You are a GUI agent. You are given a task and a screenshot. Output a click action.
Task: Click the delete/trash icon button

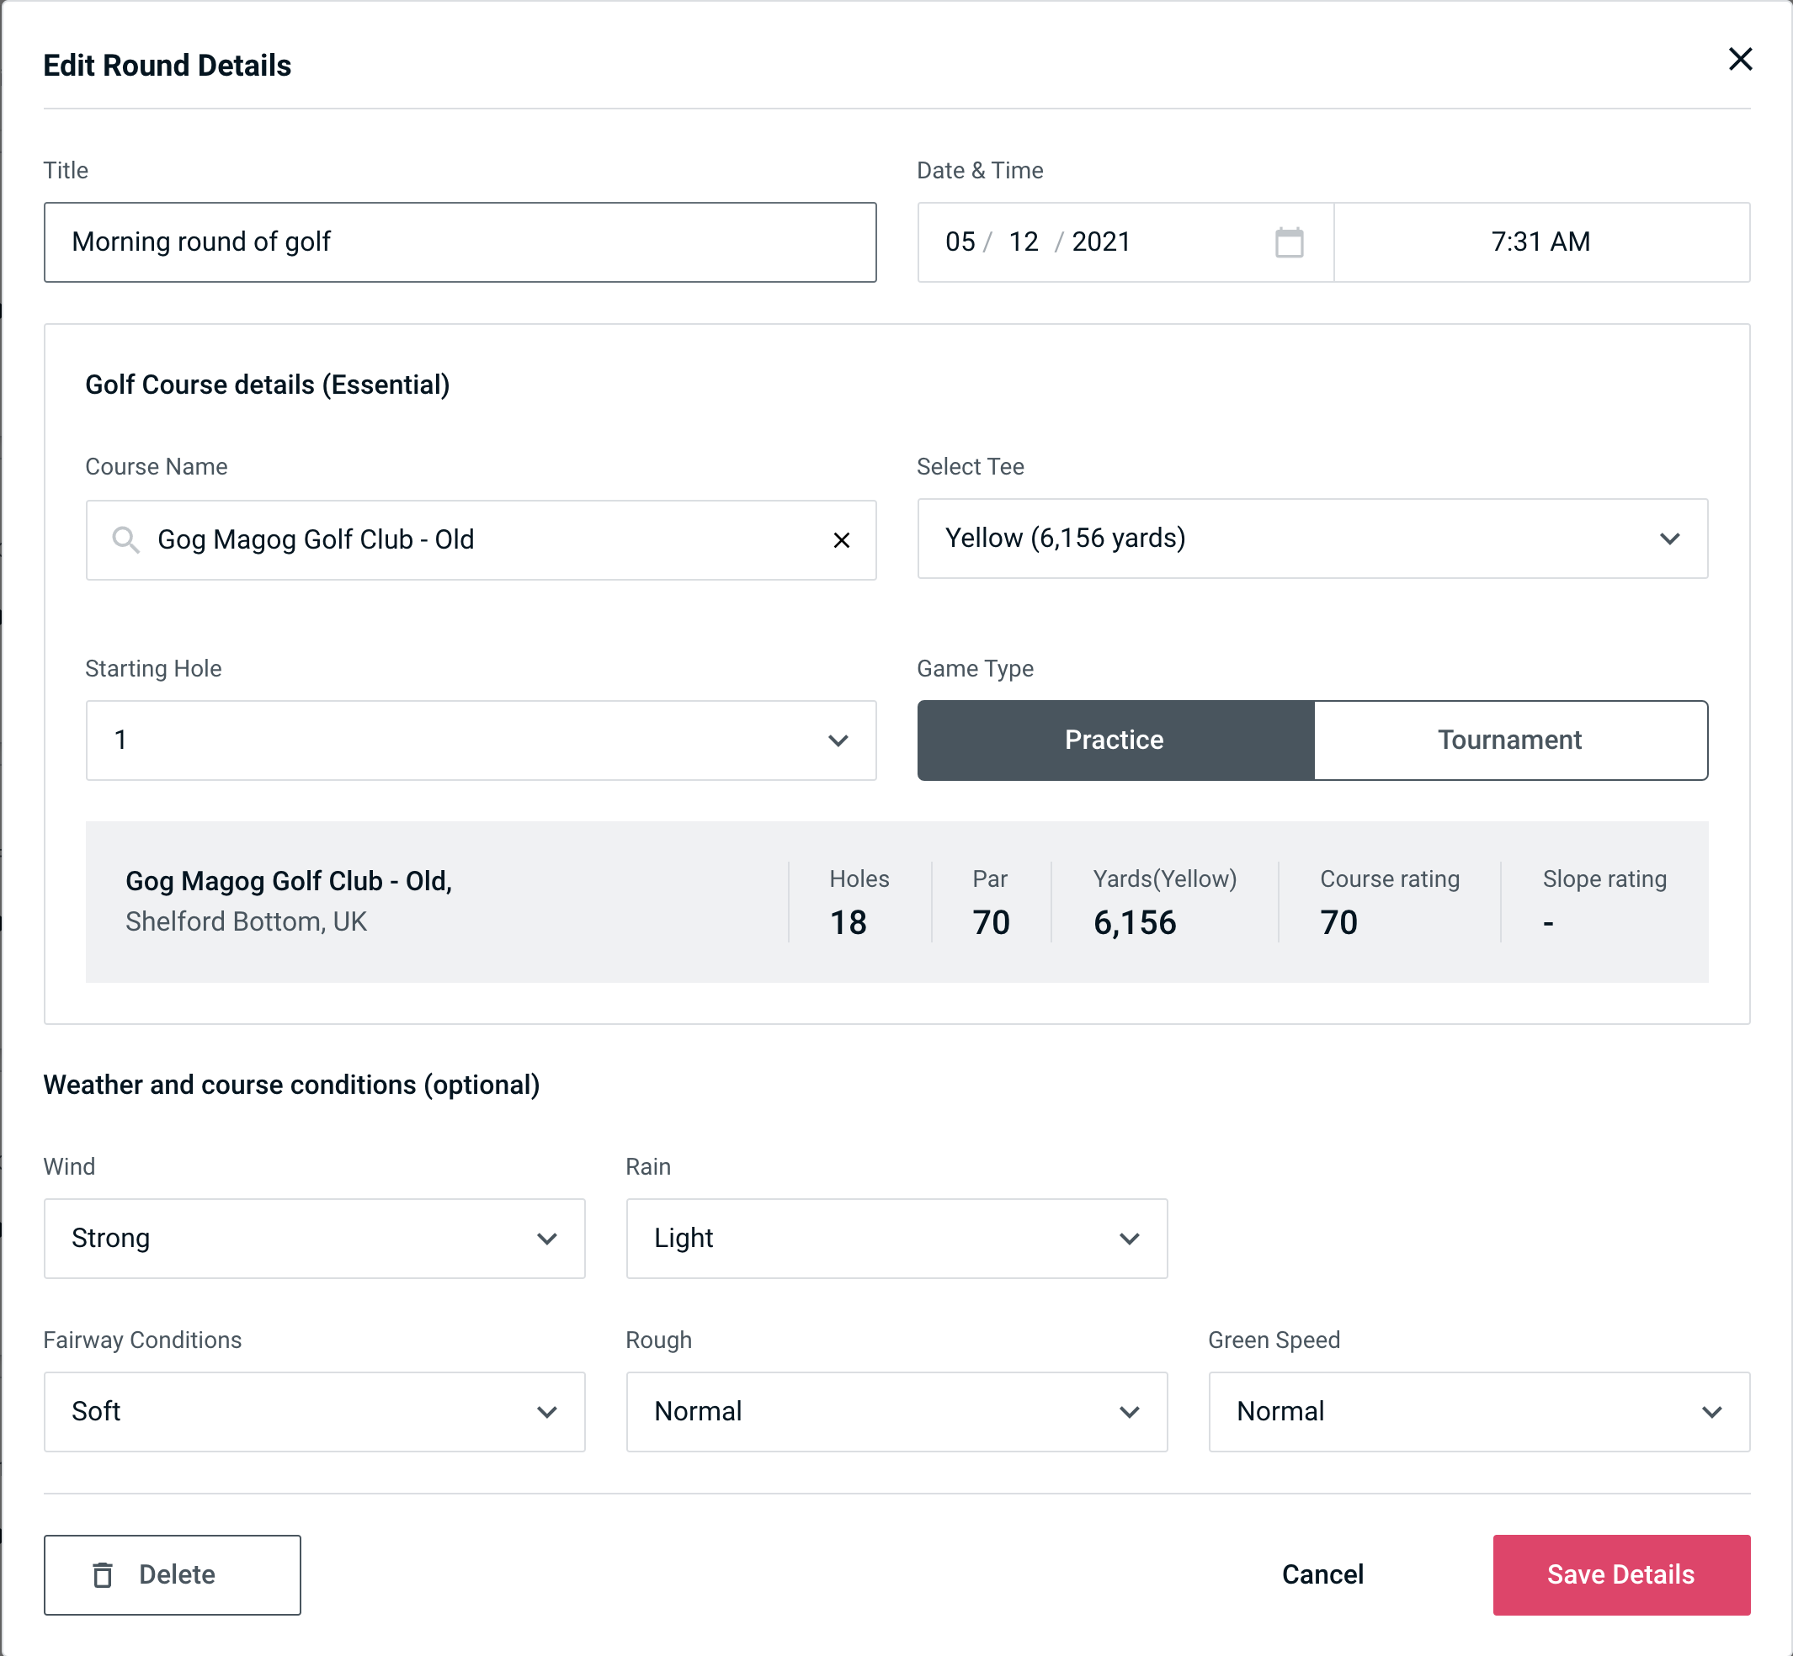coord(106,1575)
